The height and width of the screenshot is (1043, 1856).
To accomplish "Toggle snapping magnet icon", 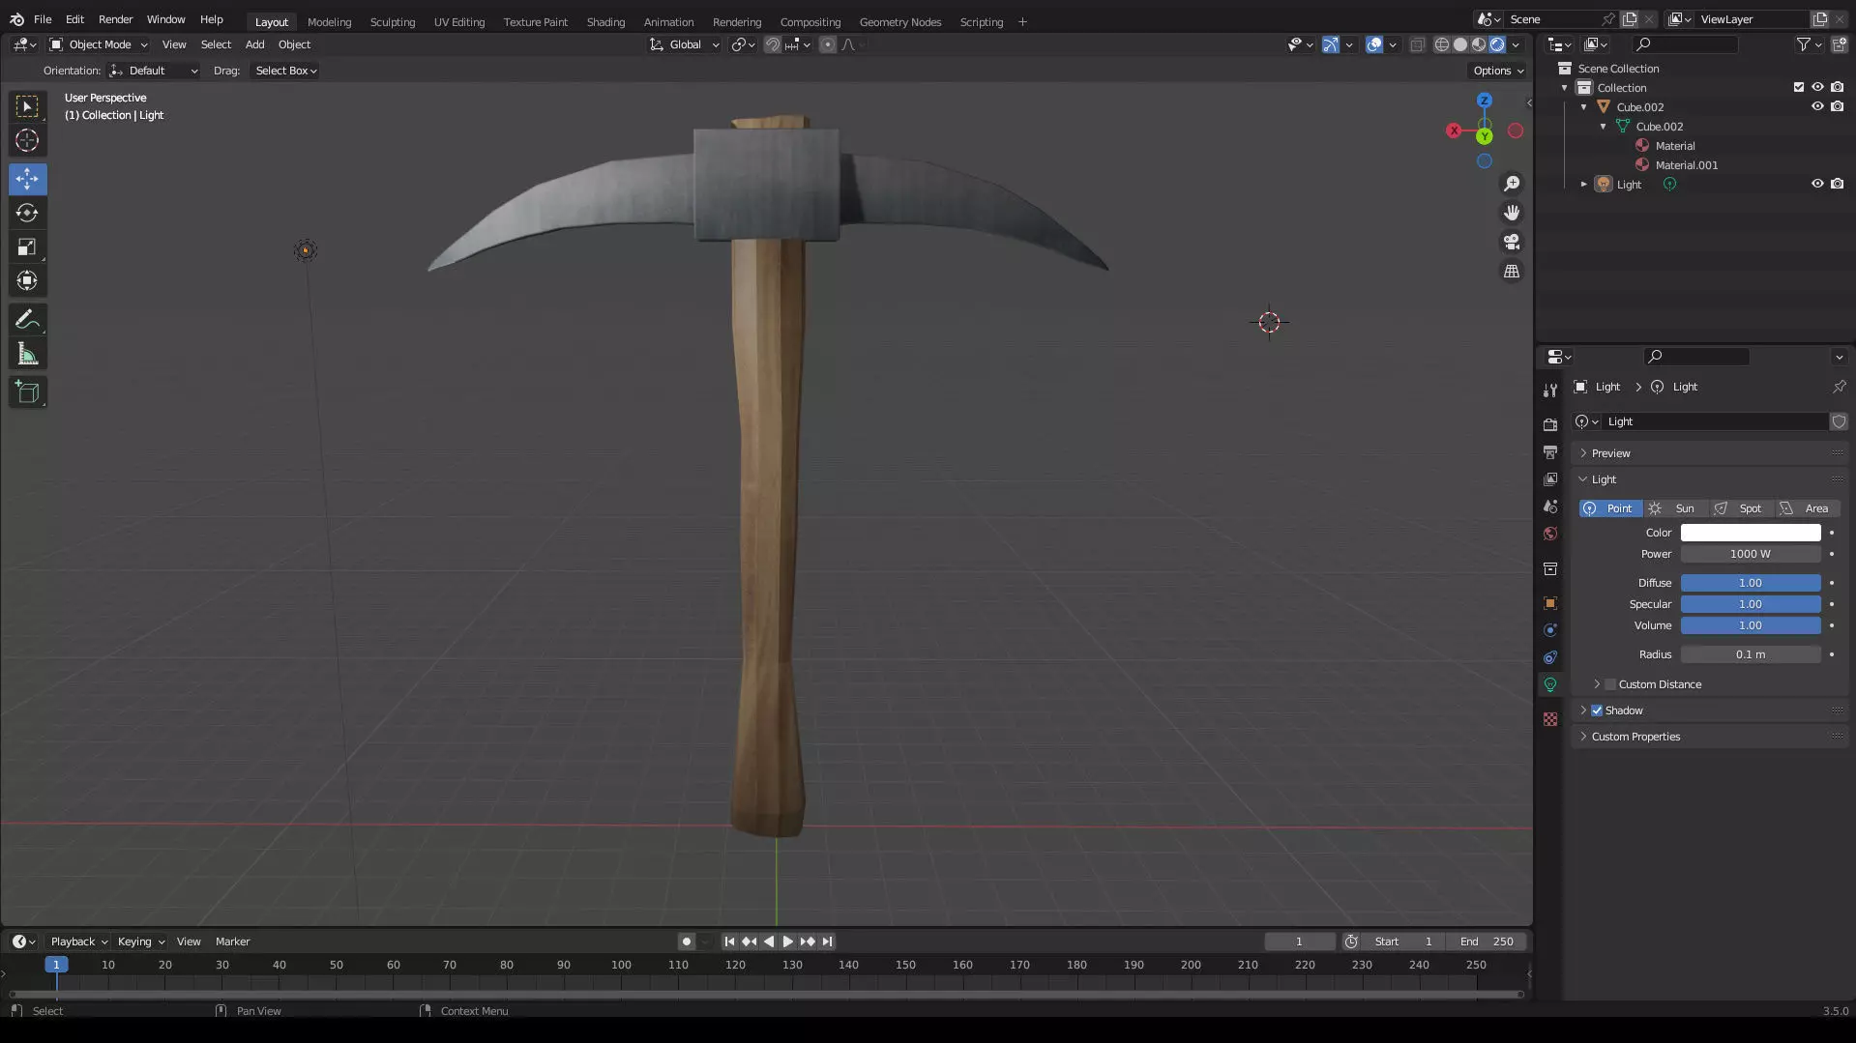I will pyautogui.click(x=772, y=44).
